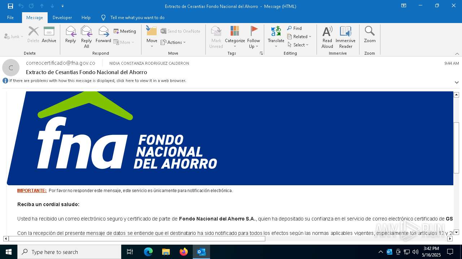Image resolution: width=462 pixels, height=259 pixels.
Task: Forward this email
Action: (x=104, y=35)
